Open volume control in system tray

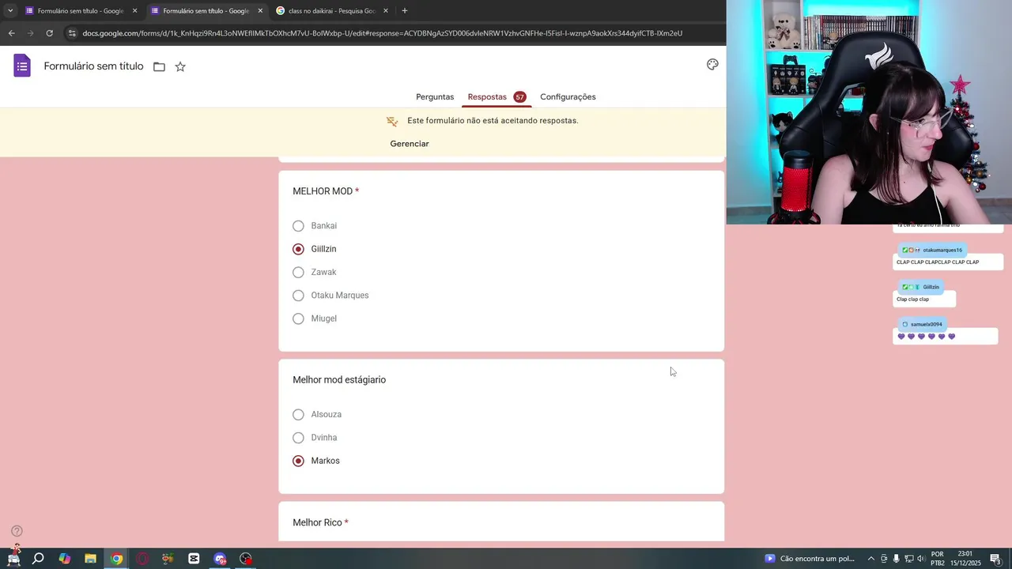[x=921, y=559]
